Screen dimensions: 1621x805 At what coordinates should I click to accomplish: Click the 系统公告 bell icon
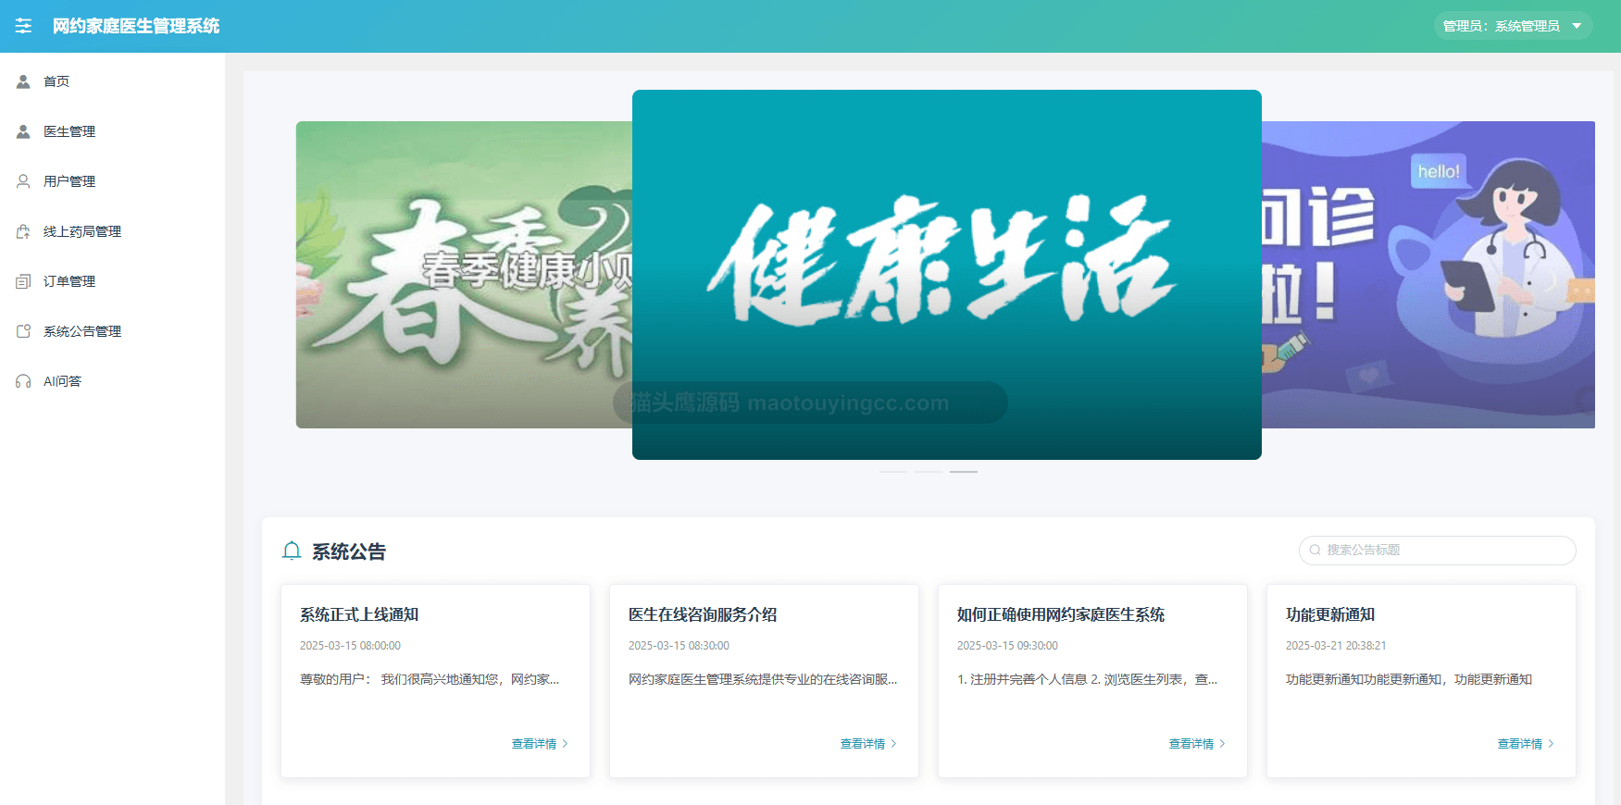(x=292, y=551)
